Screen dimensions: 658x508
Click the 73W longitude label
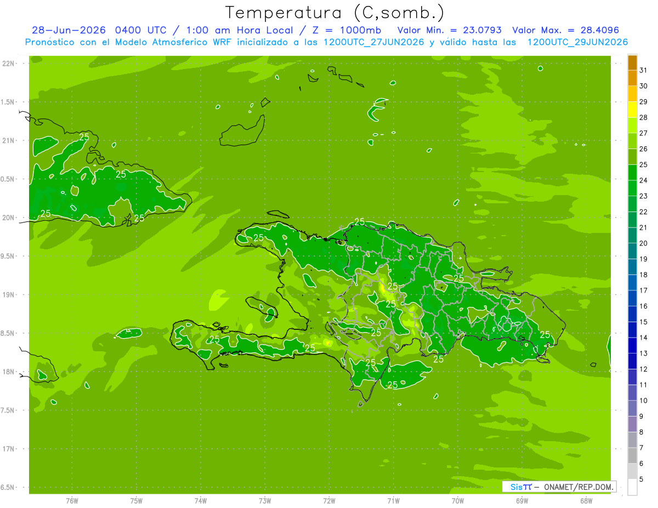[x=265, y=501]
